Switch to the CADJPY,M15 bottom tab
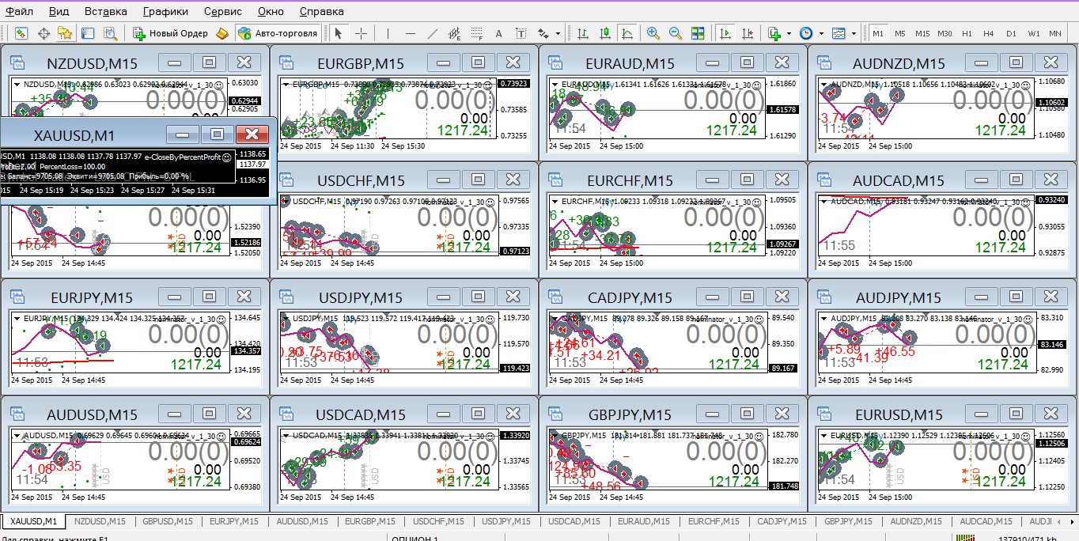 pyautogui.click(x=782, y=521)
